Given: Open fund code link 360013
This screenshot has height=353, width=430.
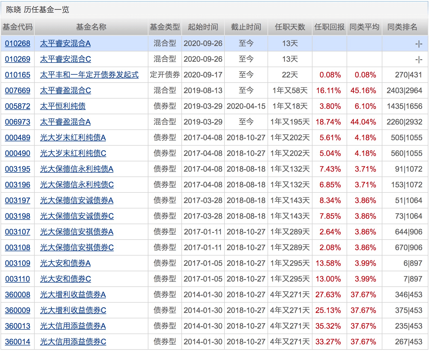Looking at the screenshot, I should point(18,326).
